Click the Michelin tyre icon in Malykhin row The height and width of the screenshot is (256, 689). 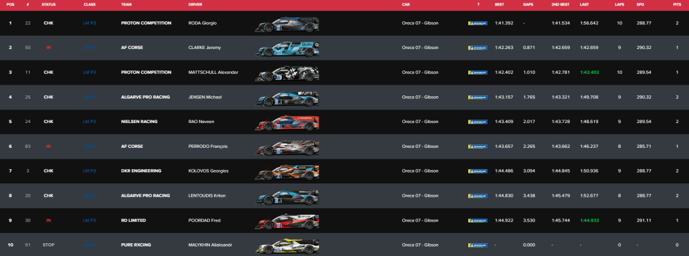pos(478,245)
